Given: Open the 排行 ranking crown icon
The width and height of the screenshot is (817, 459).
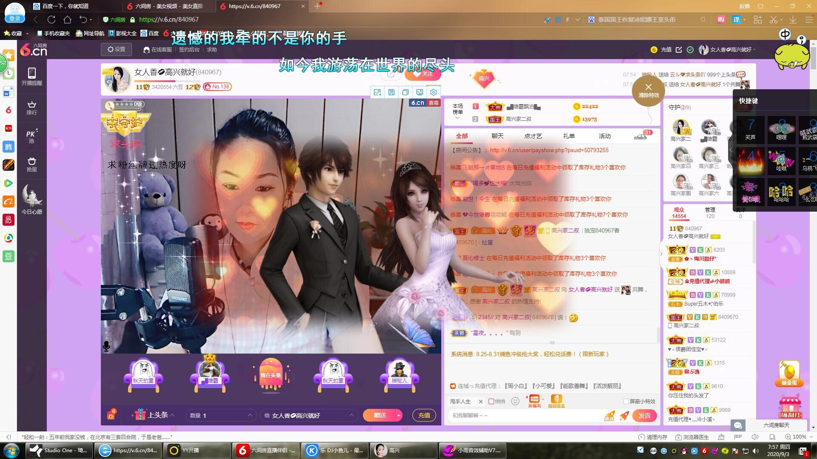Looking at the screenshot, I should [x=32, y=108].
